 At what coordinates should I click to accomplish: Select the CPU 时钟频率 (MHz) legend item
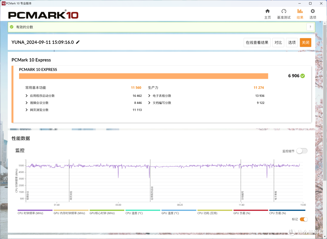(35, 212)
